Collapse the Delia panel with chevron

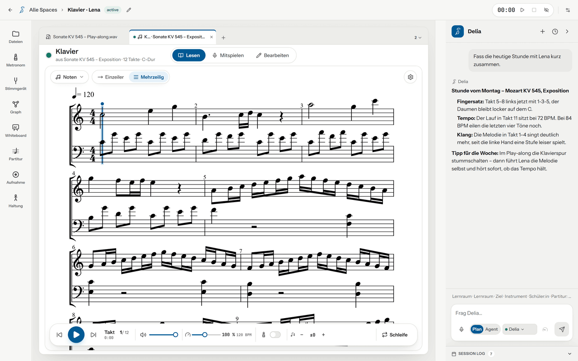coord(568,32)
